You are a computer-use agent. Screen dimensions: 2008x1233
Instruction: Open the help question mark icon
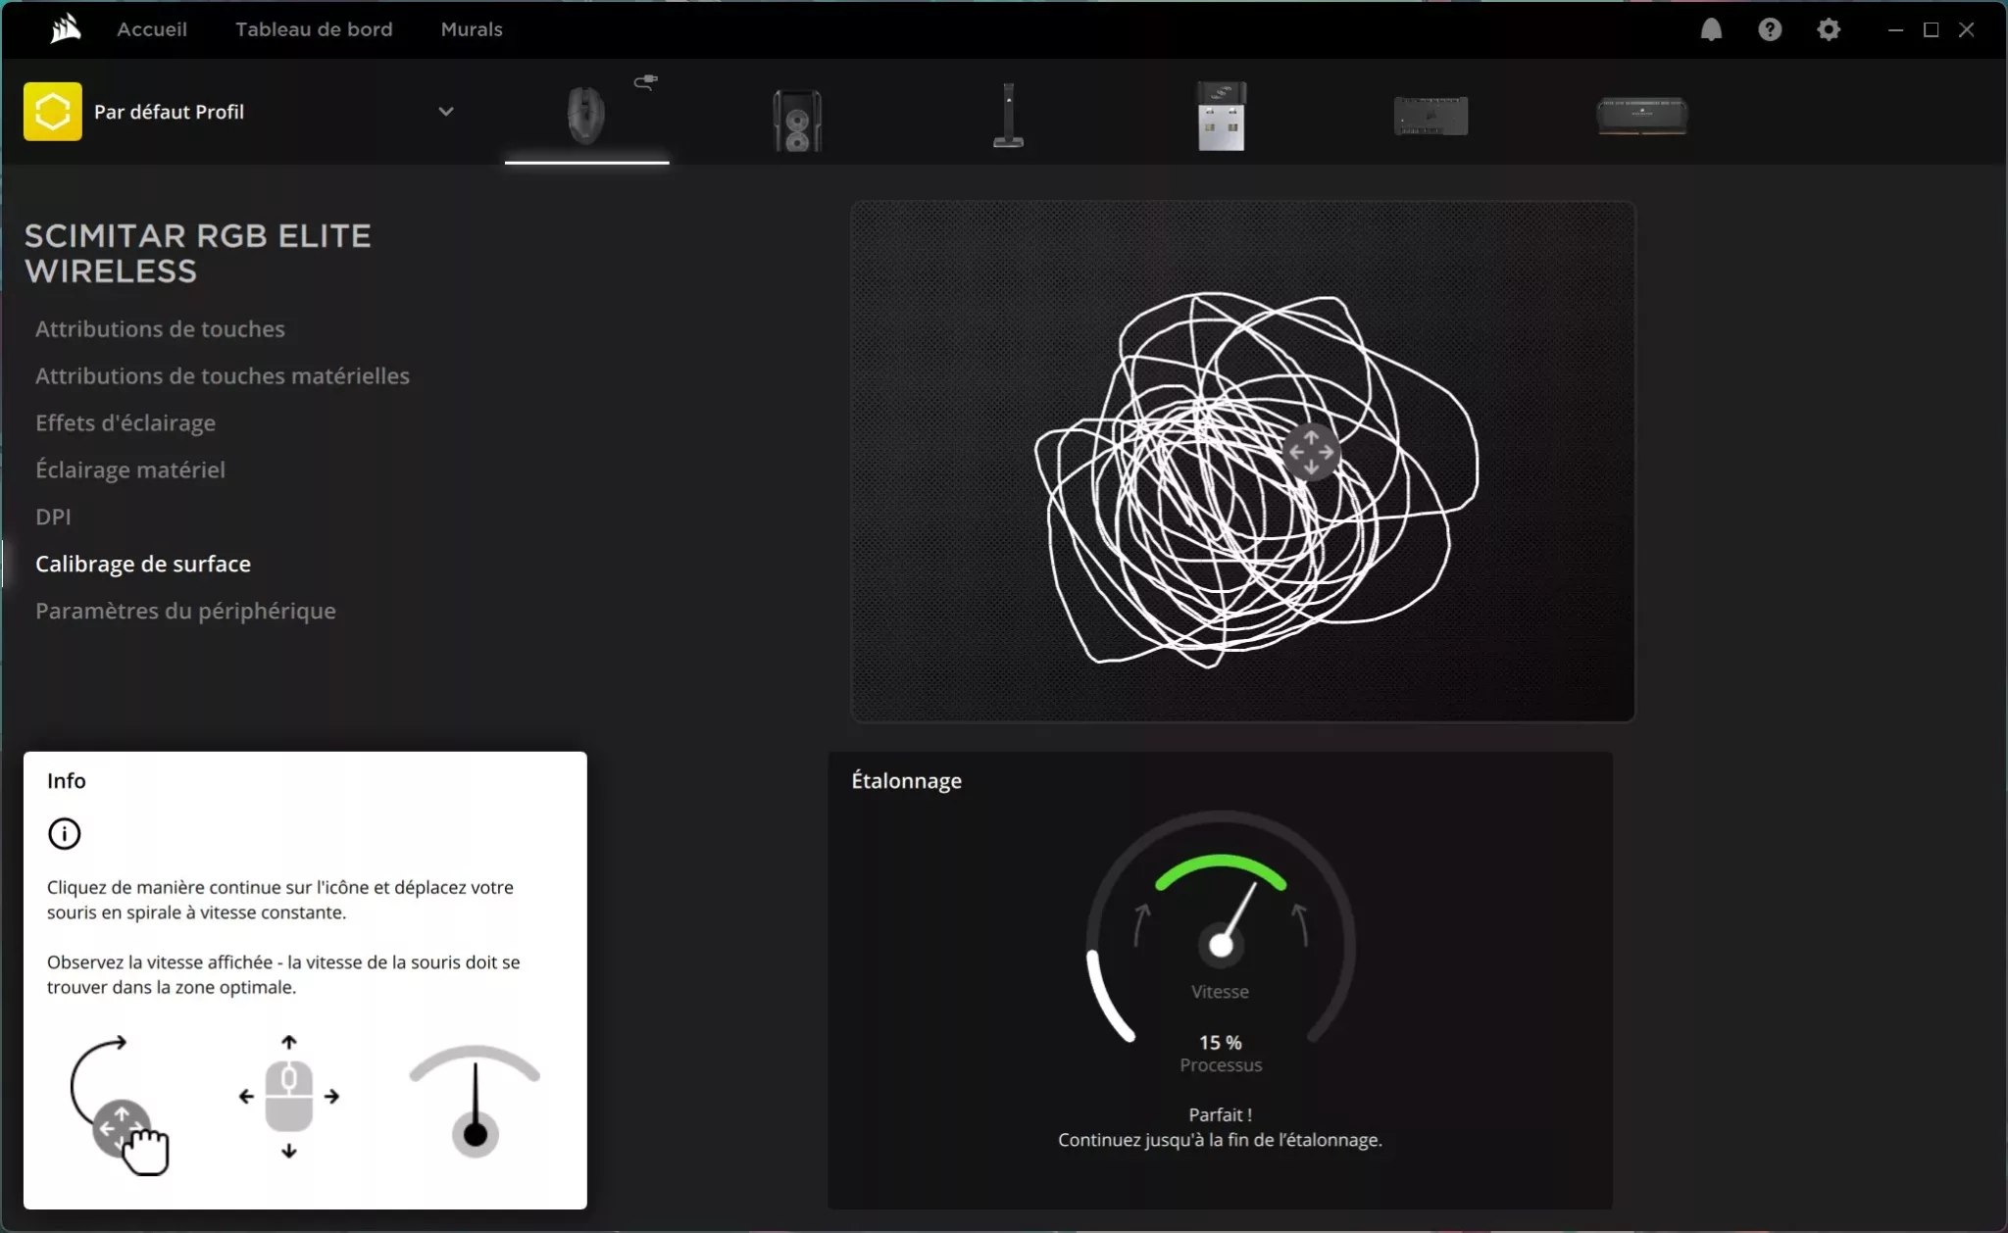(x=1770, y=29)
